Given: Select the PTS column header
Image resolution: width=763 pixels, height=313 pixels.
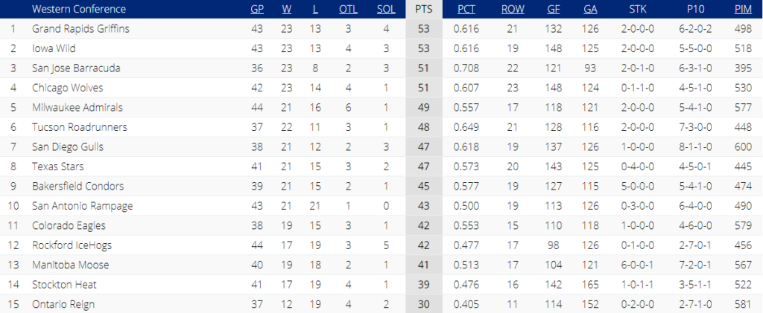Looking at the screenshot, I should tap(424, 9).
